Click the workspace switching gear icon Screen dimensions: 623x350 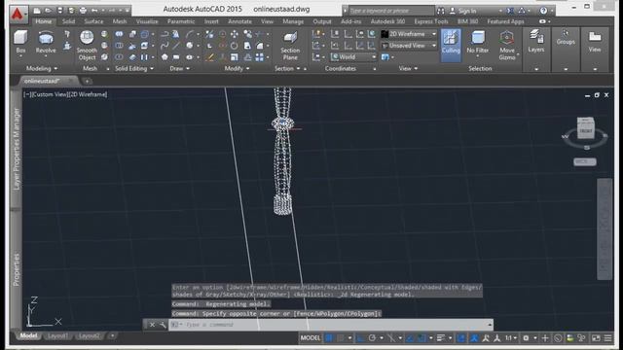coord(526,338)
